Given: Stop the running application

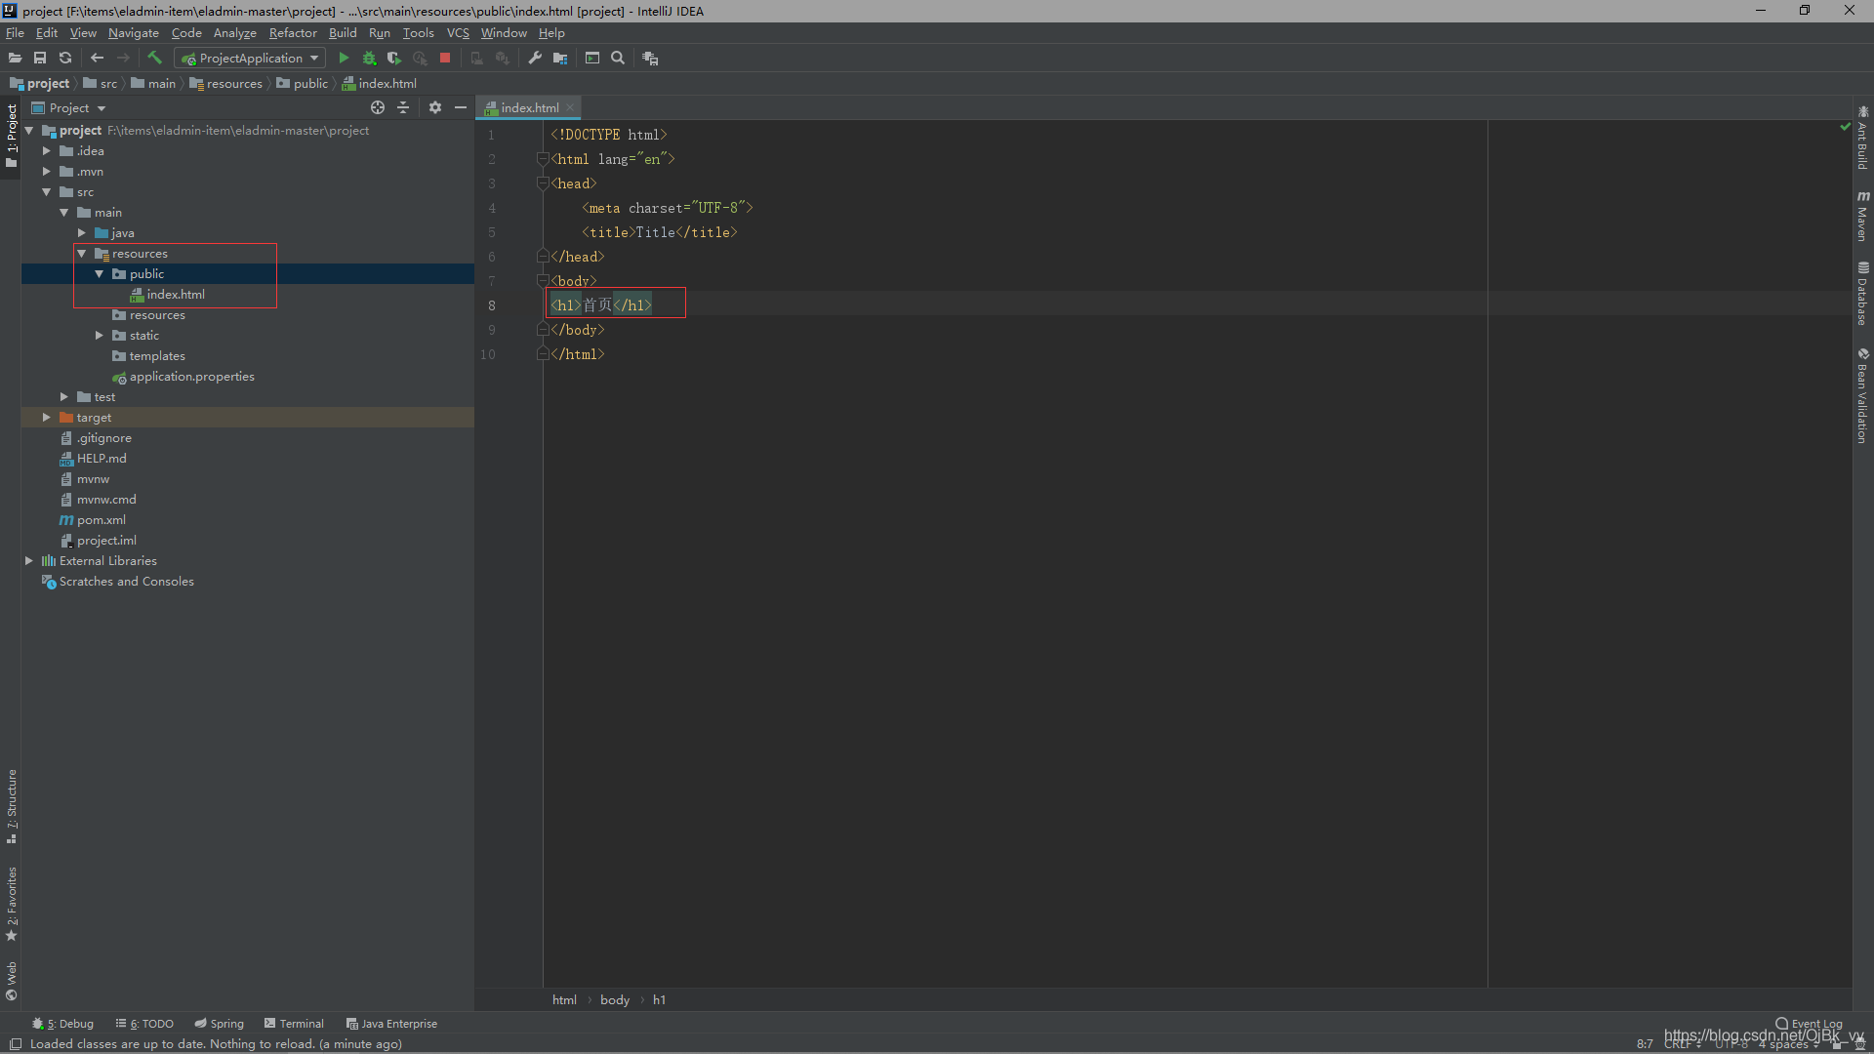Looking at the screenshot, I should click(445, 59).
